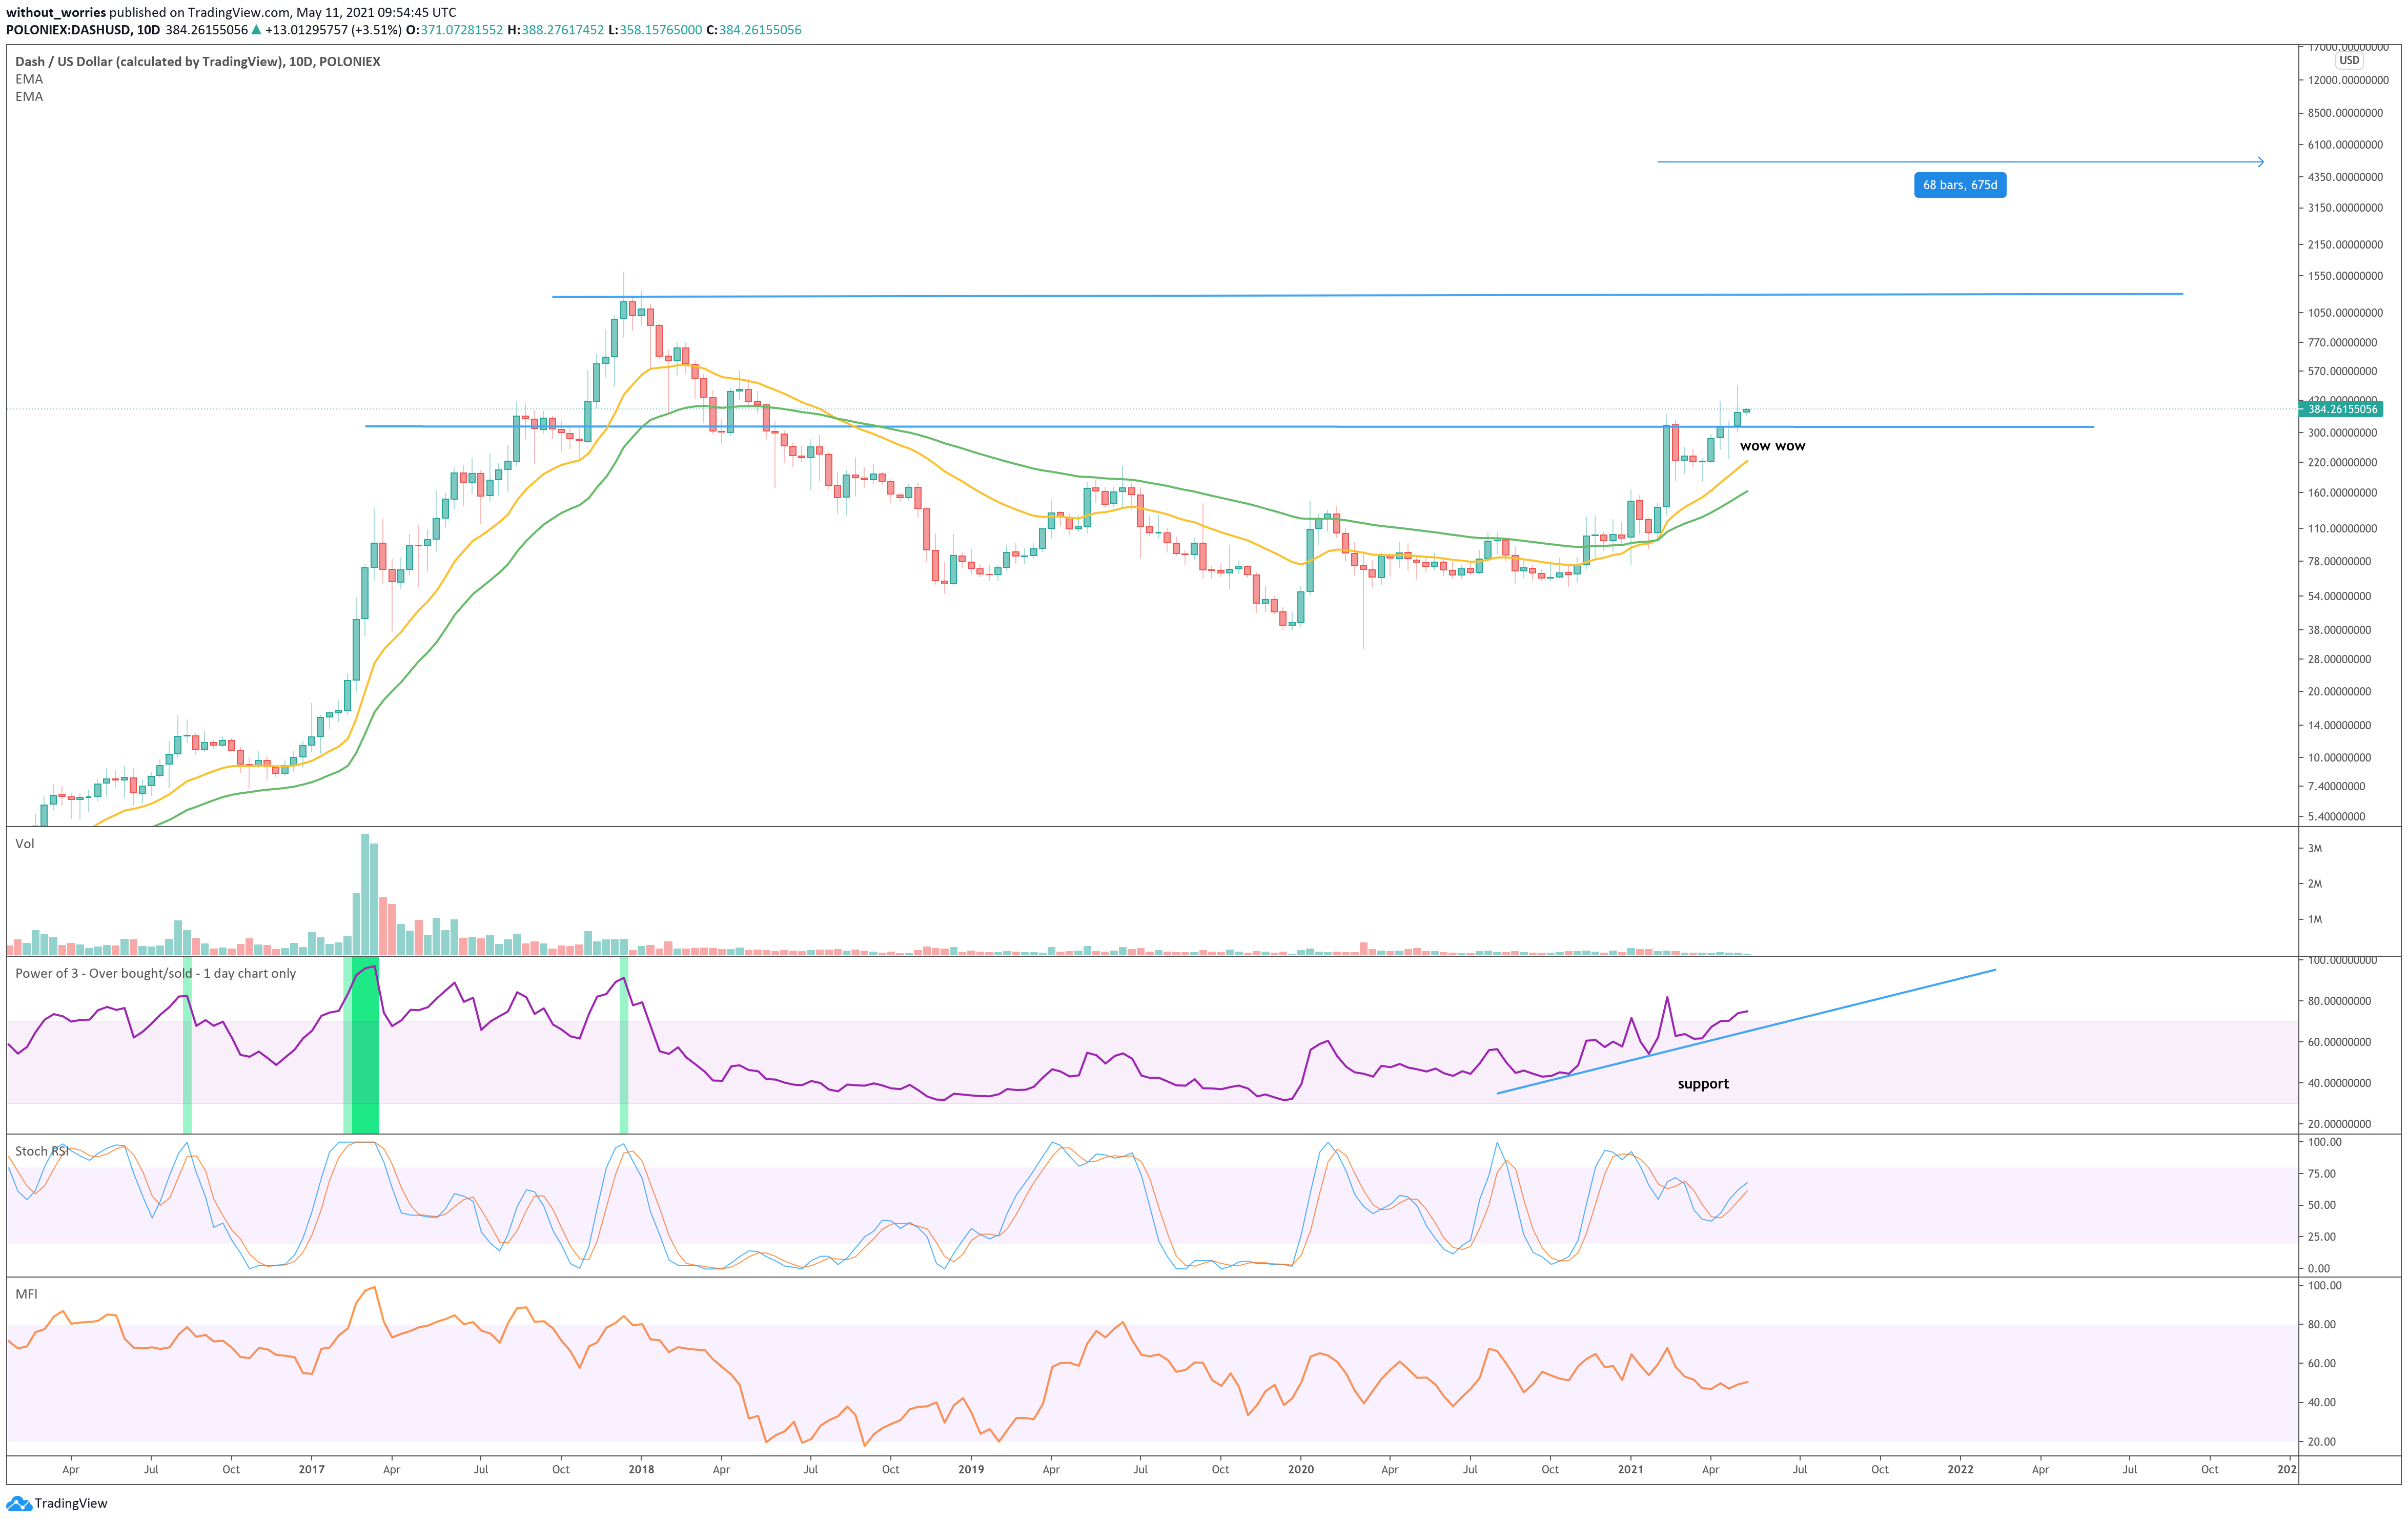Click the TradingView logo icon

point(19,1503)
